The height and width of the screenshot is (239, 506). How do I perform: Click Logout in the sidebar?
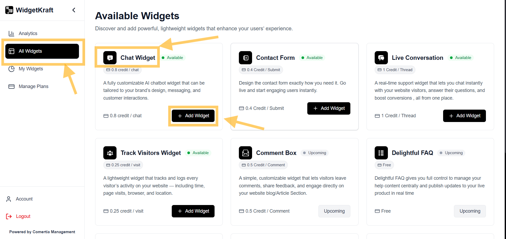coord(23,216)
